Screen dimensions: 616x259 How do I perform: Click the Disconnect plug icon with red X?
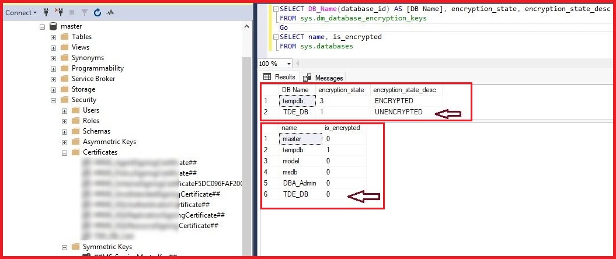point(60,13)
